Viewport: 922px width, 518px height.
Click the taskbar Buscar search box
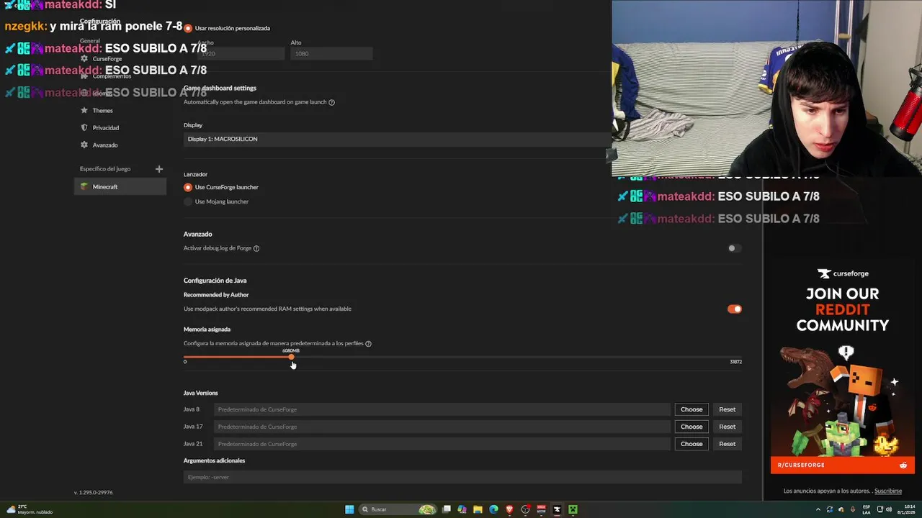(398, 509)
